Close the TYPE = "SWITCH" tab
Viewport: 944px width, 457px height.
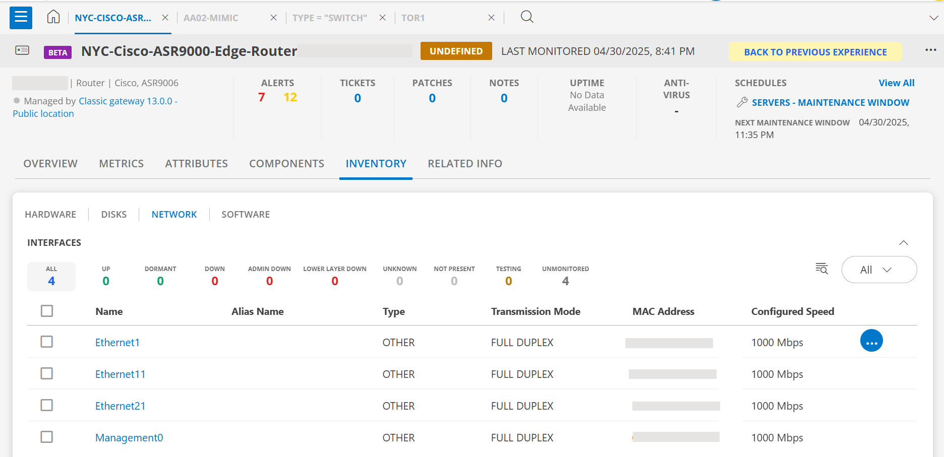click(382, 18)
